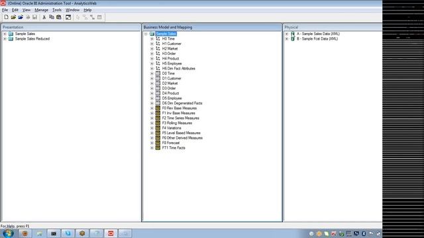Screen dimensions: 424x238
Task: Select the F1 Inv Base Measures label
Action: 178,113
